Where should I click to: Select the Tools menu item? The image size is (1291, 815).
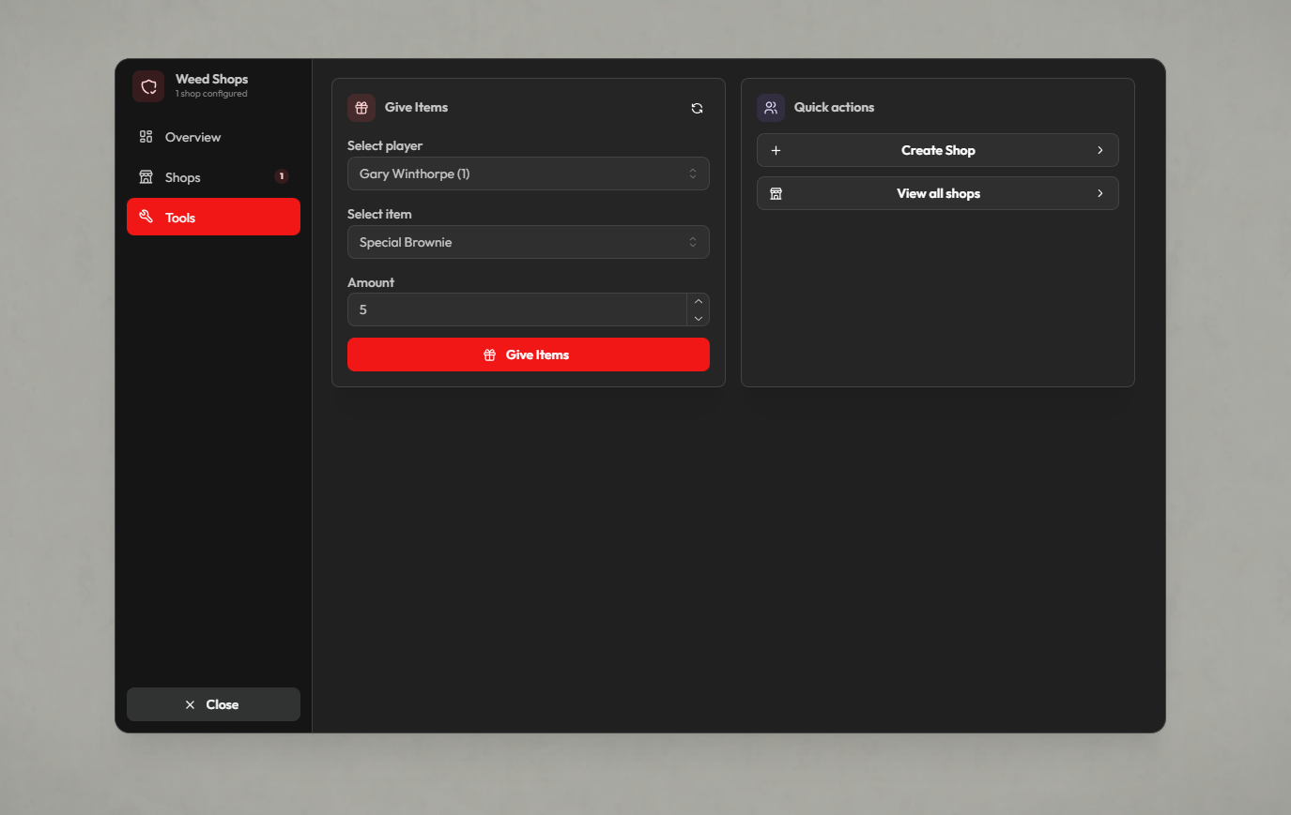tap(213, 217)
